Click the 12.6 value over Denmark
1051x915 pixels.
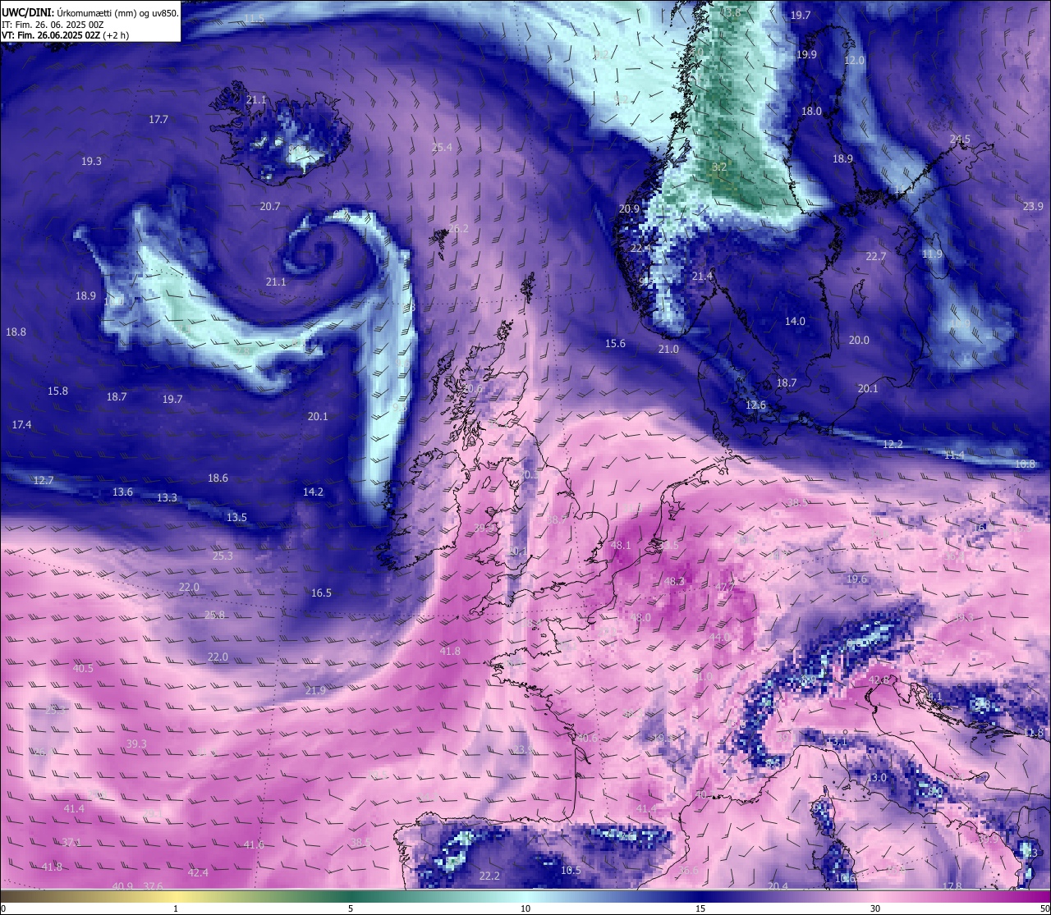[755, 405]
